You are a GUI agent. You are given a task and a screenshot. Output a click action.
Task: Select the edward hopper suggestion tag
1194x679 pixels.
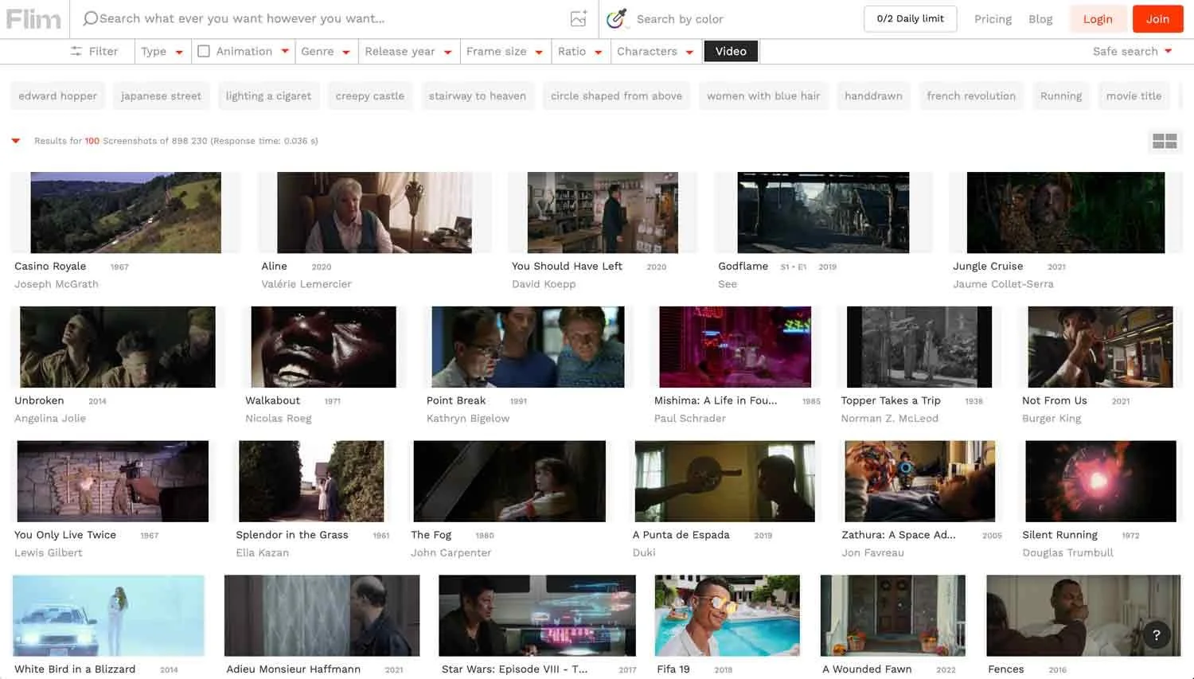[57, 96]
